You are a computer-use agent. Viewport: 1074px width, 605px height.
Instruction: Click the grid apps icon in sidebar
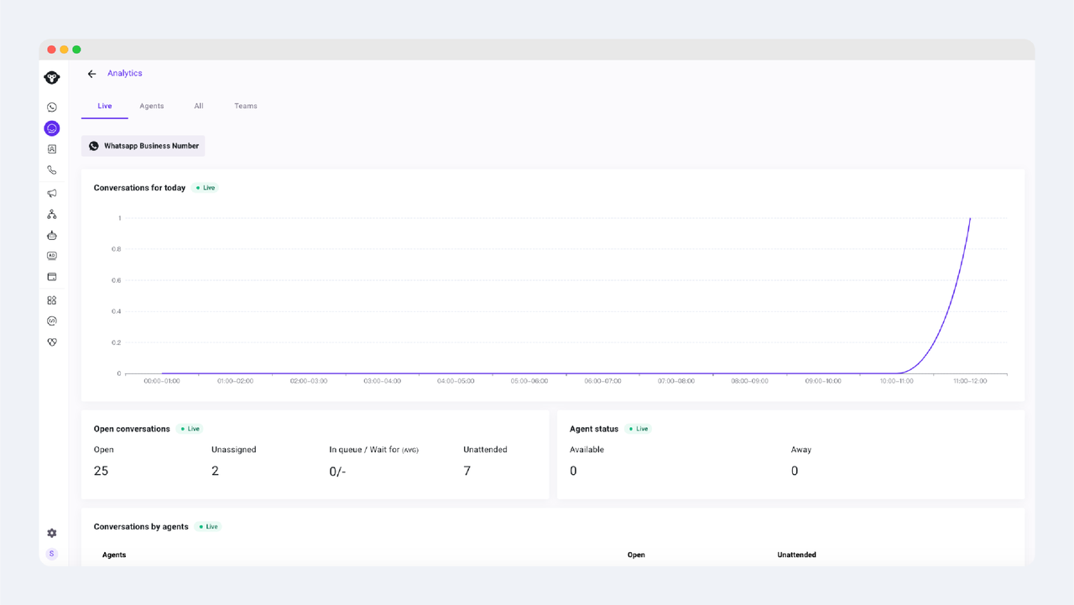click(x=52, y=300)
